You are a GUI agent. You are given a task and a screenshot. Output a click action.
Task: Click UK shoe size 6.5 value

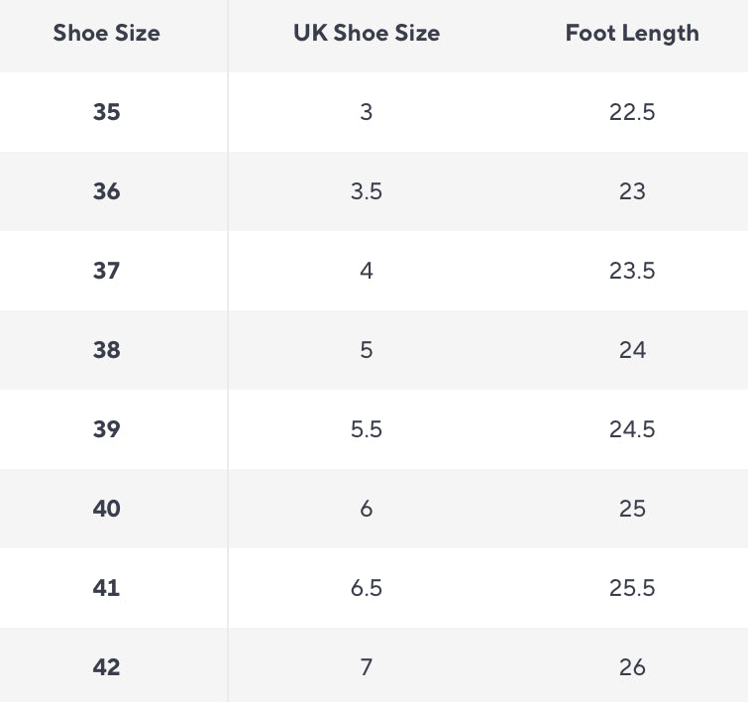tap(367, 588)
